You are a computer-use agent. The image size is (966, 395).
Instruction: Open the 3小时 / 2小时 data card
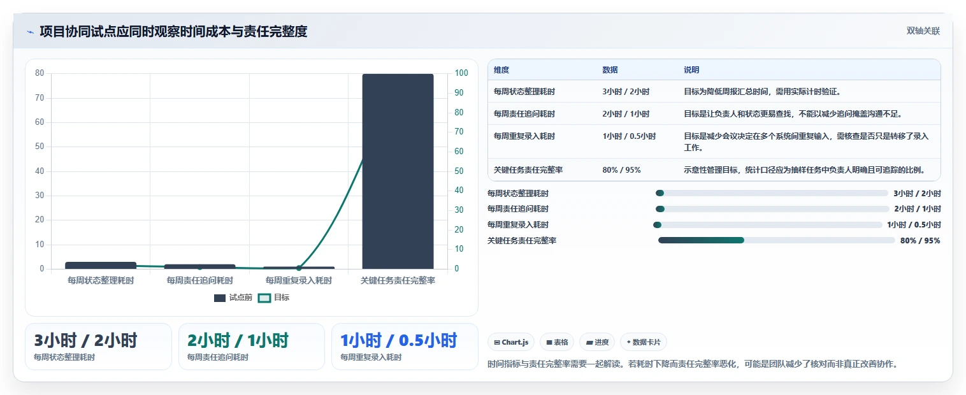(x=98, y=347)
